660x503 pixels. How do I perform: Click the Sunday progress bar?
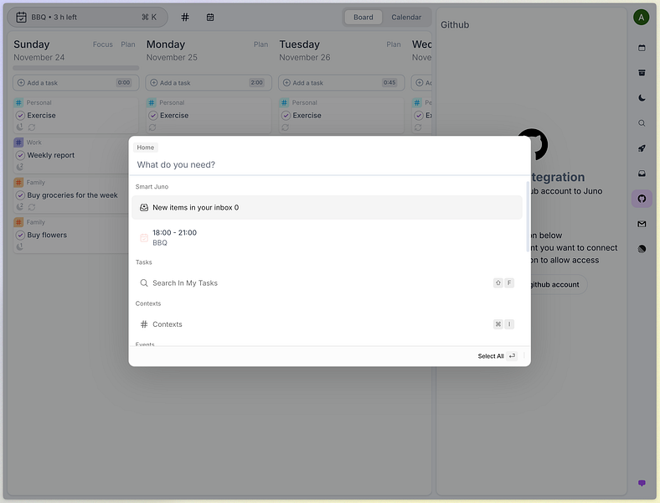tap(75, 68)
